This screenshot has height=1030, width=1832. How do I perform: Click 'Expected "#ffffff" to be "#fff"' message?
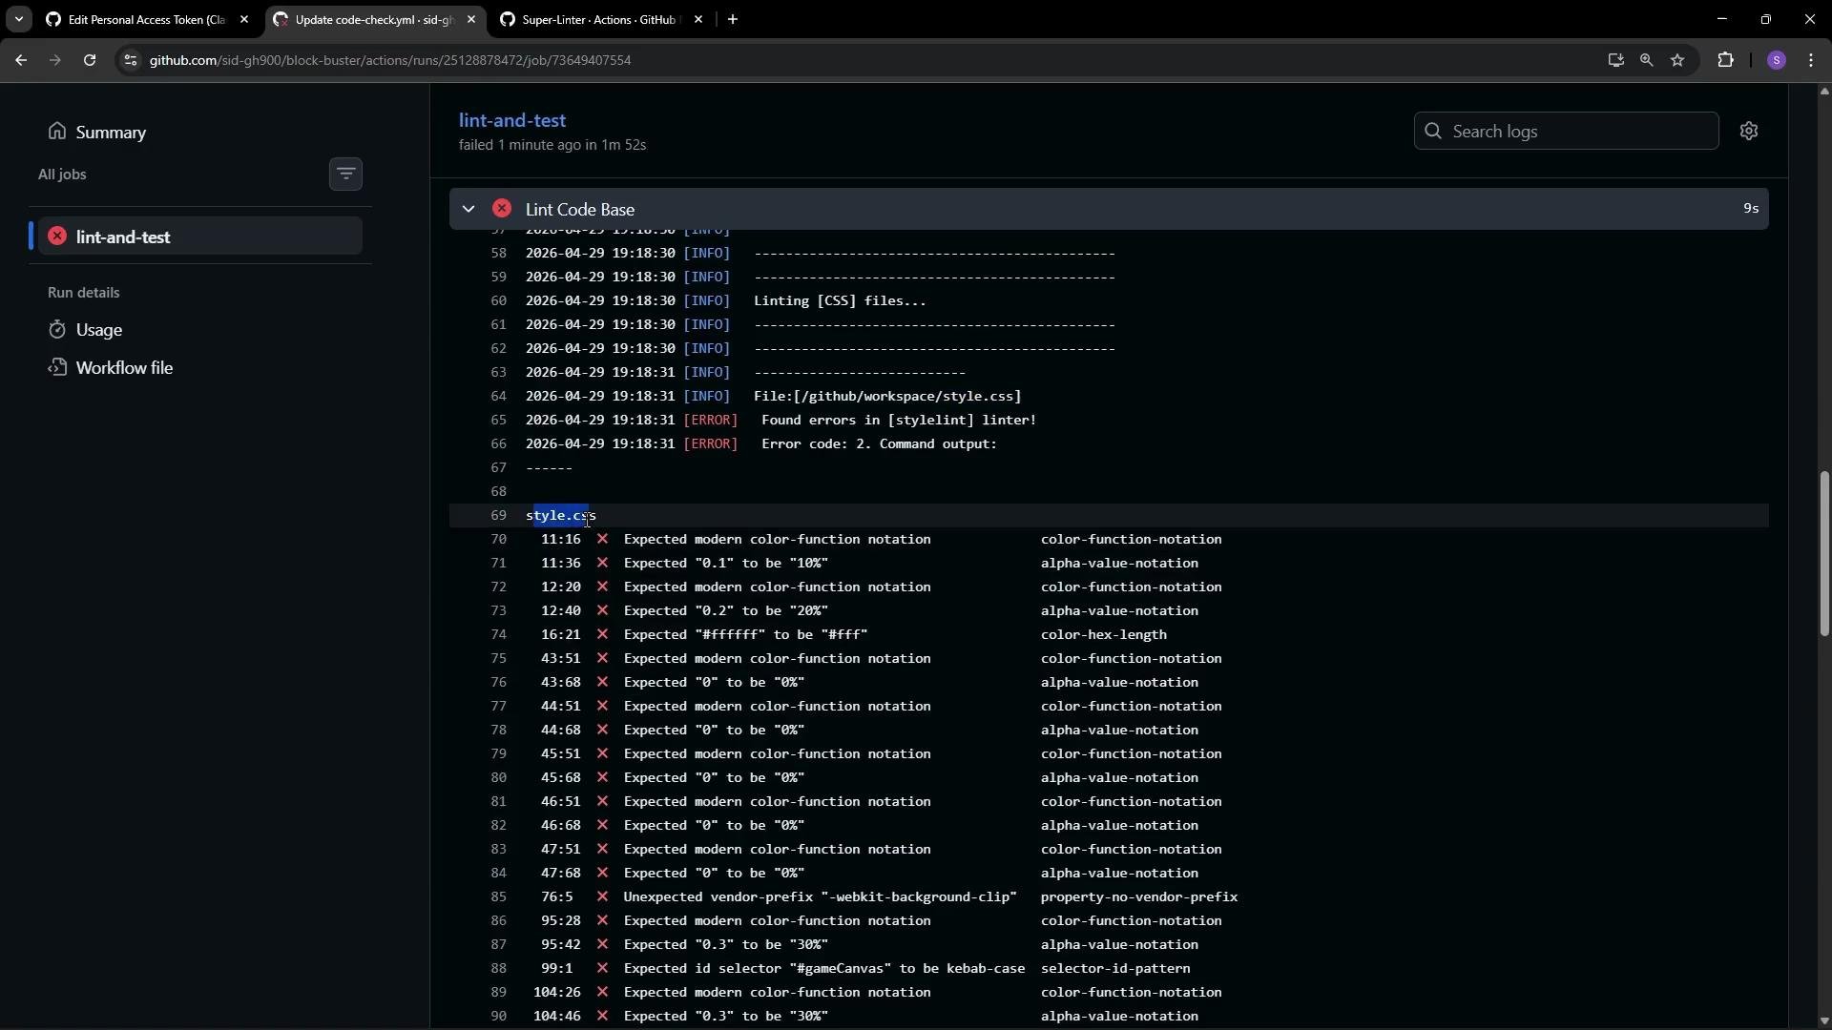pyautogui.click(x=745, y=634)
